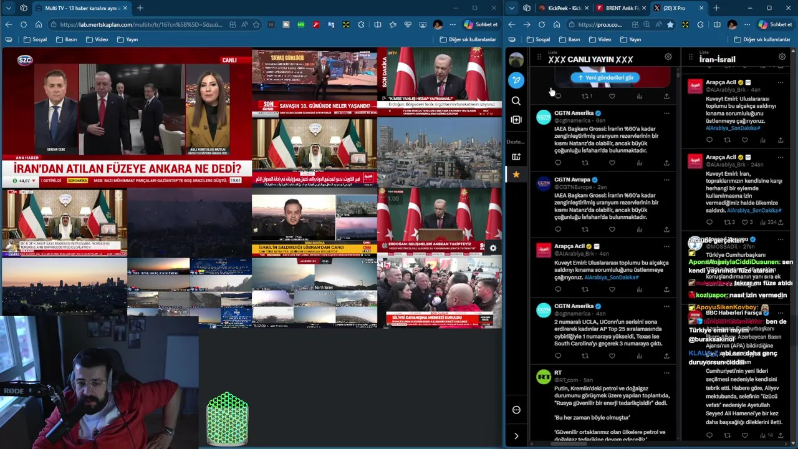Grab the drag handle of the CANLI YAYIN column
The height and width of the screenshot is (449, 798).
539,57
